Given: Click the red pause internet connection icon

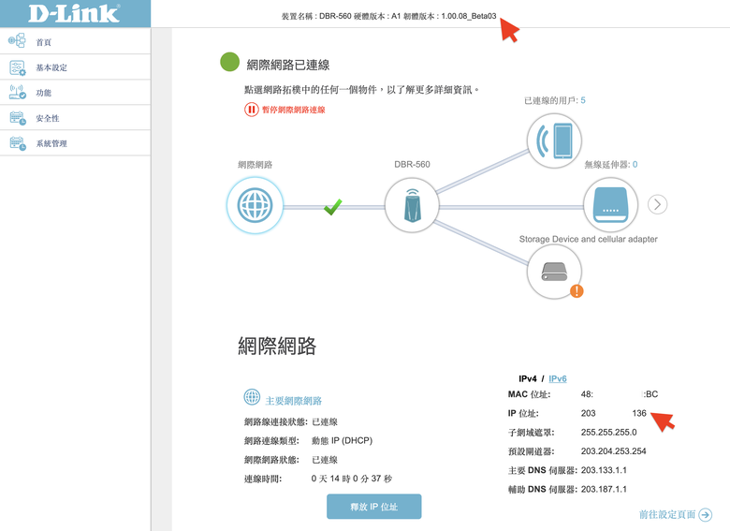Looking at the screenshot, I should tap(252, 110).
